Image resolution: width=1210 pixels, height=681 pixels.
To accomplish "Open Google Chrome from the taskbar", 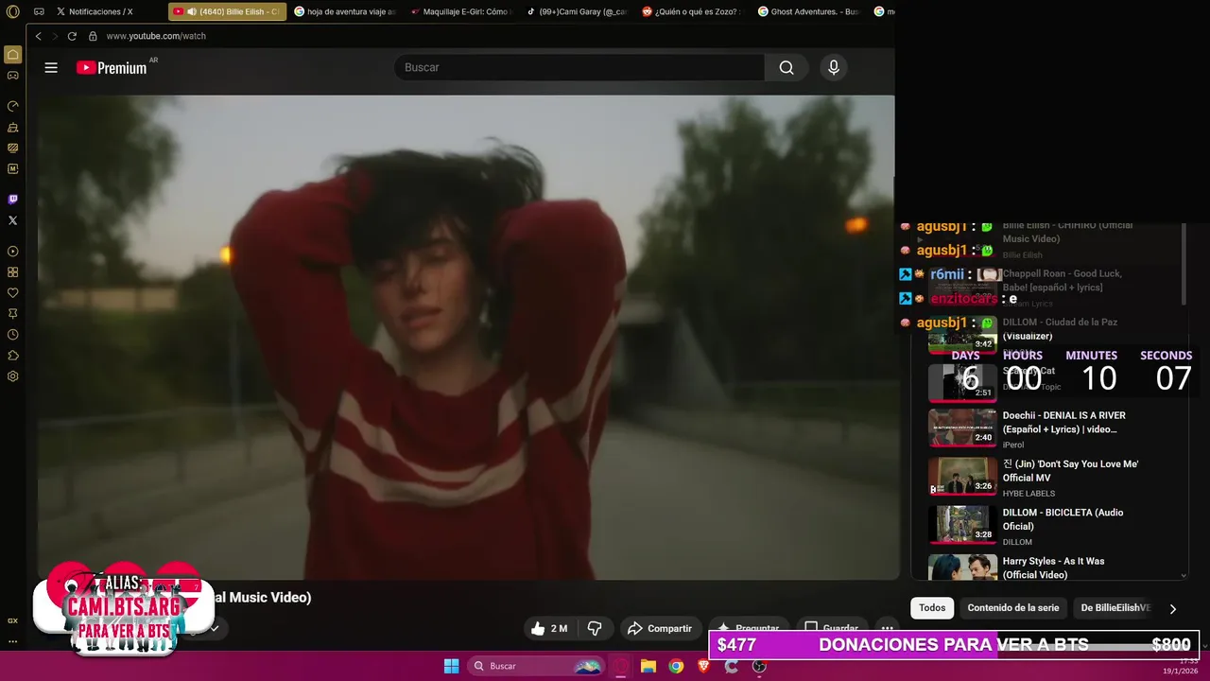I will pyautogui.click(x=676, y=666).
